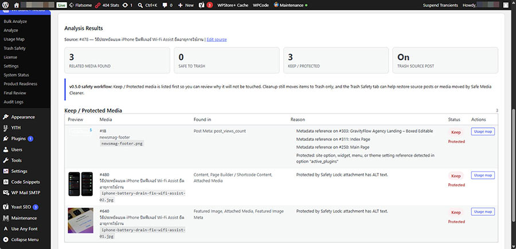The image size is (516, 249).
Task: Open Usage Map submenu item
Action: pos(14,39)
